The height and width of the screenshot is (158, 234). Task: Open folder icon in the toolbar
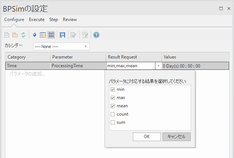click(15, 35)
